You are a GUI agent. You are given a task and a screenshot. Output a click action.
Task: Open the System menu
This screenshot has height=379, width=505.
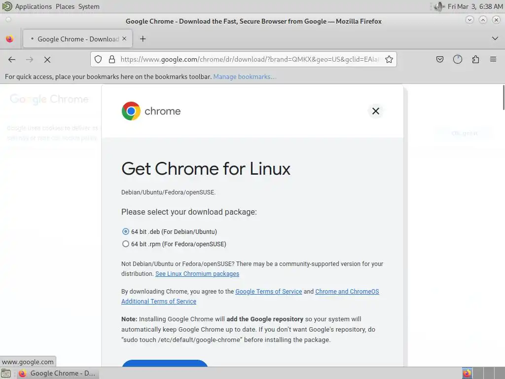[x=89, y=6]
